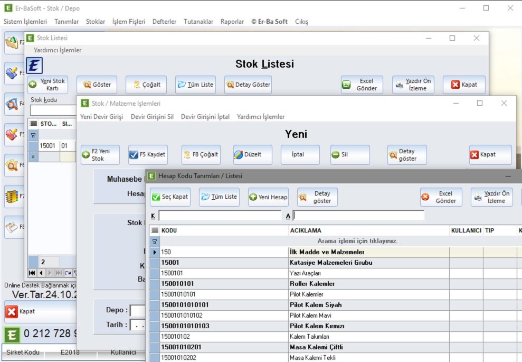This screenshot has width=522, height=362.
Task: Open the grid menu icon in Hesap Kodu table
Action: (155, 230)
